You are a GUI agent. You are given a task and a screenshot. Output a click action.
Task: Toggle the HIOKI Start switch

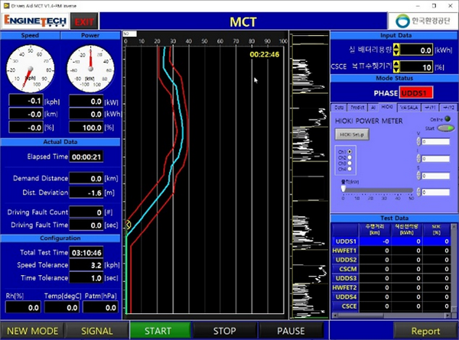tap(445, 128)
